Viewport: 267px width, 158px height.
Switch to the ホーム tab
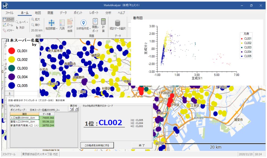click(x=24, y=13)
